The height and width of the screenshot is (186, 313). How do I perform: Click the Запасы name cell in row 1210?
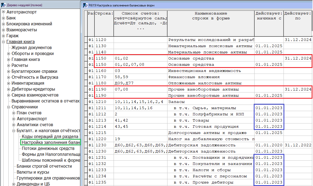(211, 102)
